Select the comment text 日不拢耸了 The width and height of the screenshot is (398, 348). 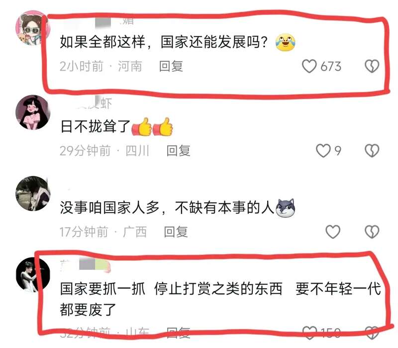click(96, 126)
